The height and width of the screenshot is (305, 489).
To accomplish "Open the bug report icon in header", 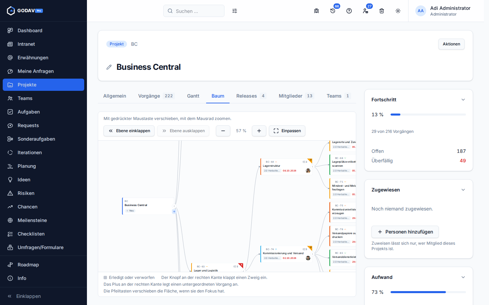I will tap(316, 11).
